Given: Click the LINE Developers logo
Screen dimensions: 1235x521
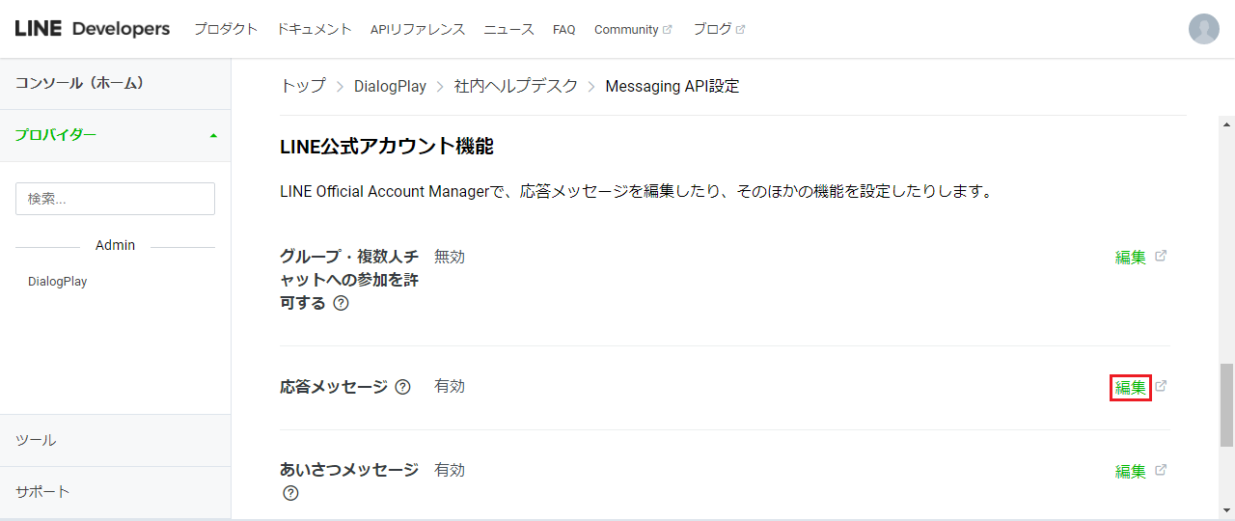Looking at the screenshot, I should coord(93,29).
